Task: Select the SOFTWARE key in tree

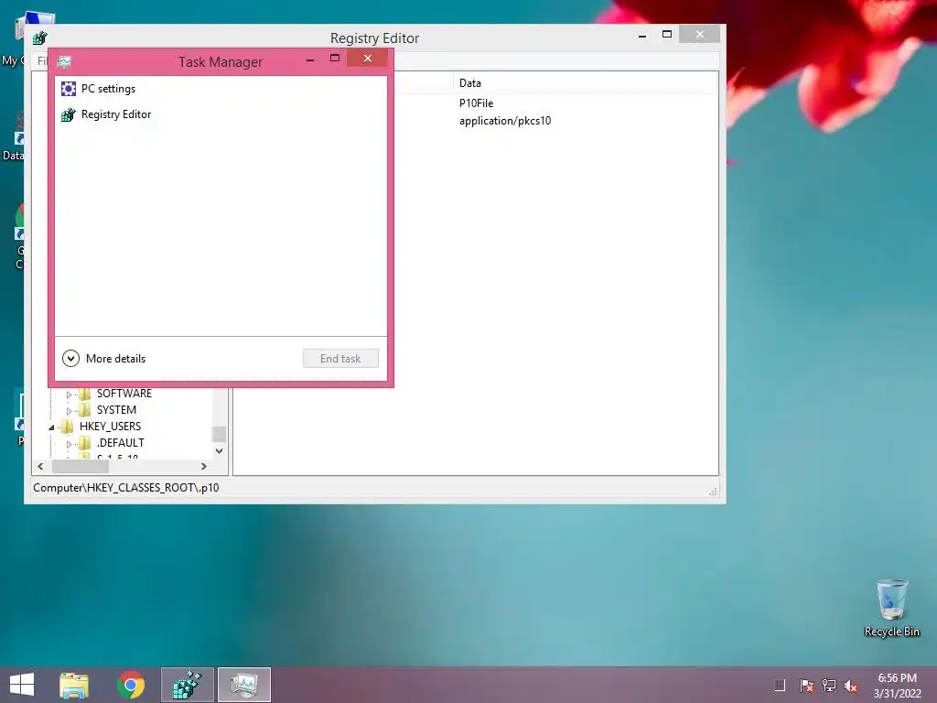Action: 124,394
